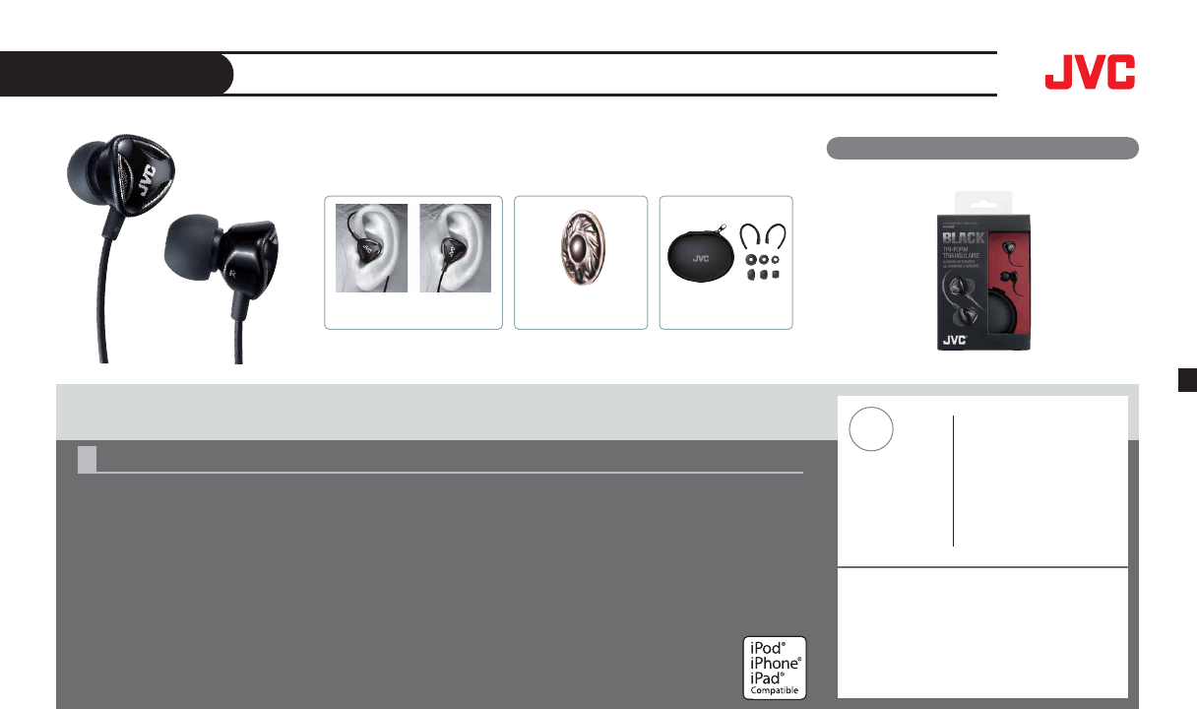The image size is (1197, 709).
Task: Click the white JVC logo on package bottom
Action: (957, 340)
